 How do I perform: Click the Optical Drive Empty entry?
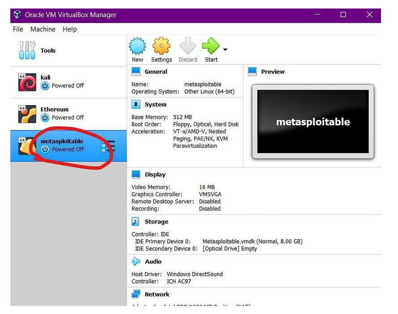(229, 249)
